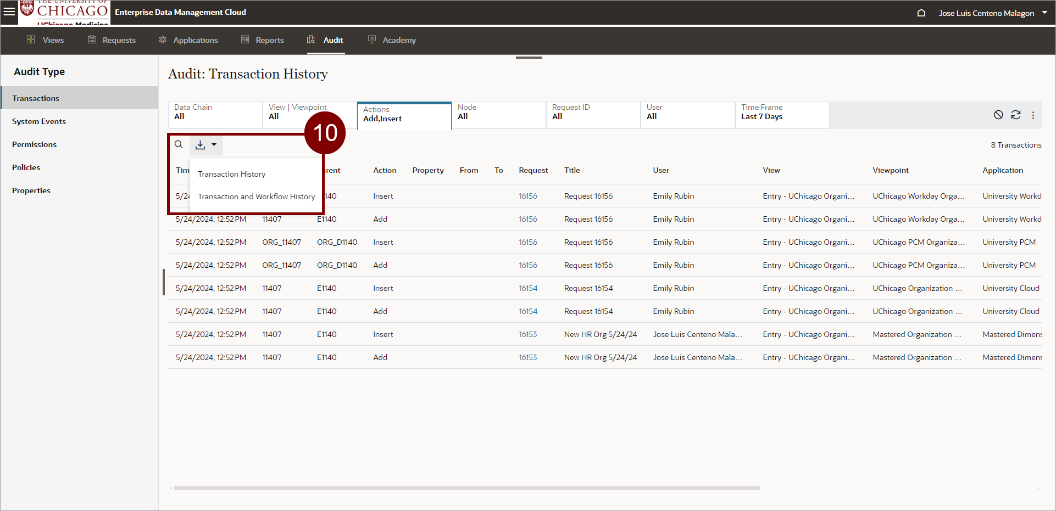Click the search magnifier icon
This screenshot has height=511, width=1056.
(x=179, y=144)
